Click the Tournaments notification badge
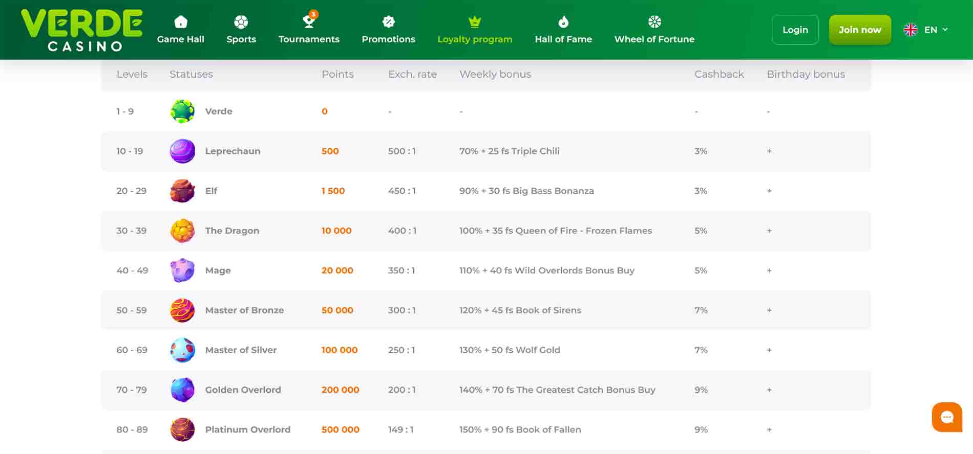Image resolution: width=973 pixels, height=454 pixels. (x=313, y=14)
